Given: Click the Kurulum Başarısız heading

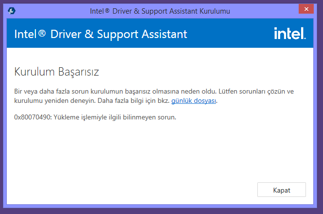Looking at the screenshot, I should click(x=56, y=72).
